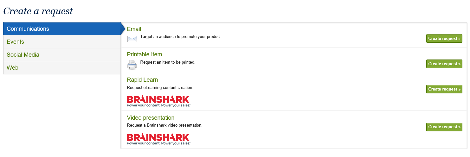This screenshot has height=157, width=470.
Task: Switch to the Events tab
Action: tap(15, 42)
